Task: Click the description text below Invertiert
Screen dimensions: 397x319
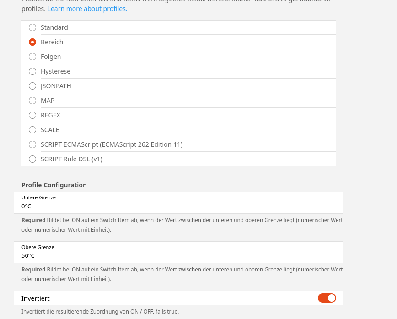Action: point(100,312)
